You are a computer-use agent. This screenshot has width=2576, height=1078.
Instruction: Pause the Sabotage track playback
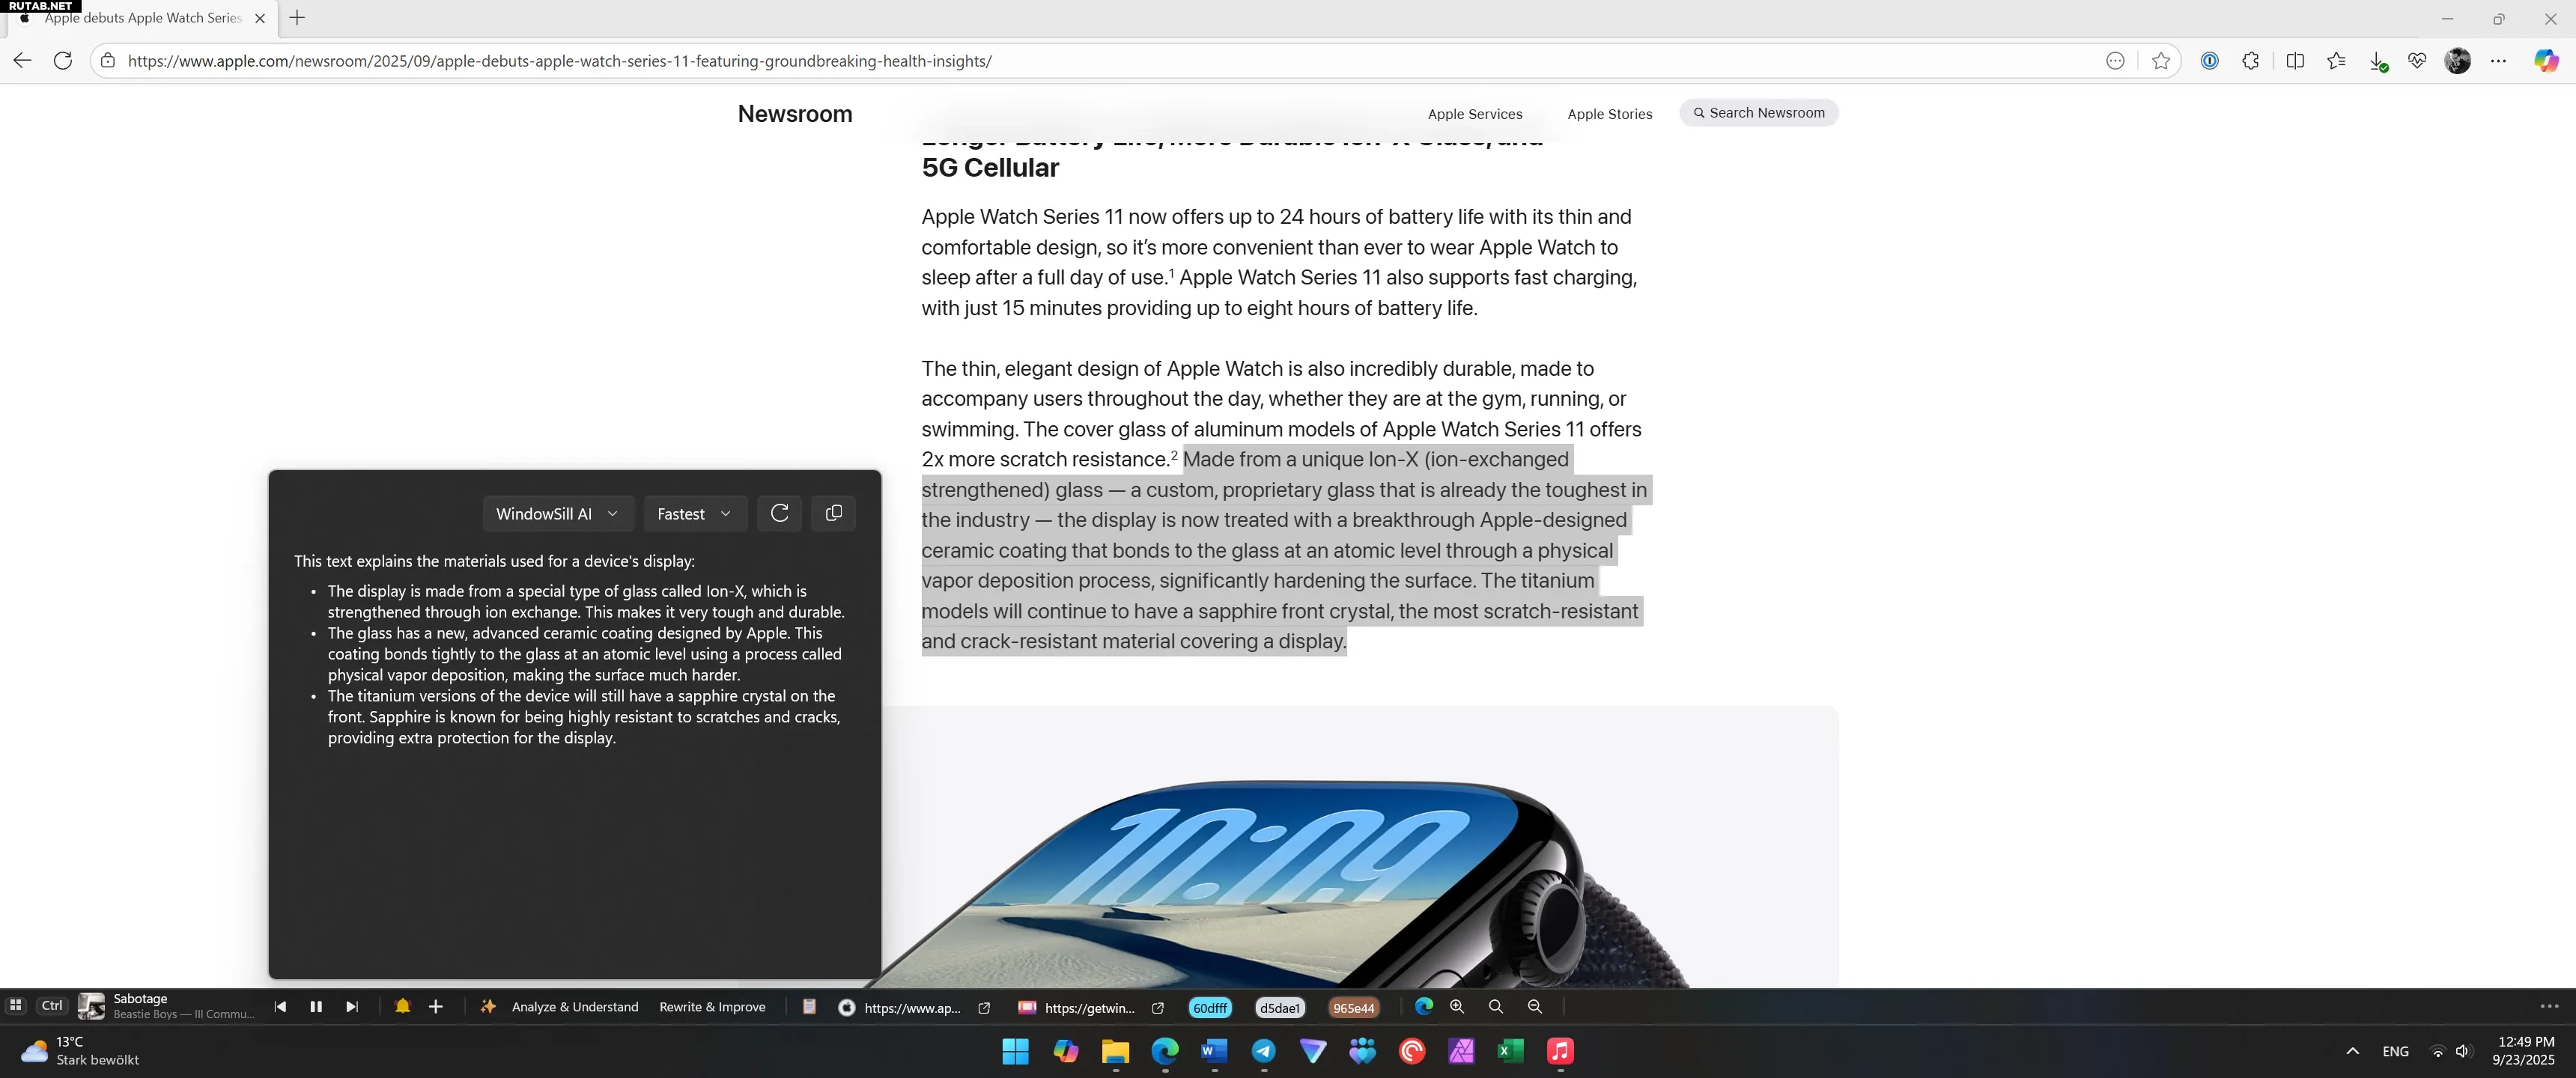click(x=316, y=1007)
